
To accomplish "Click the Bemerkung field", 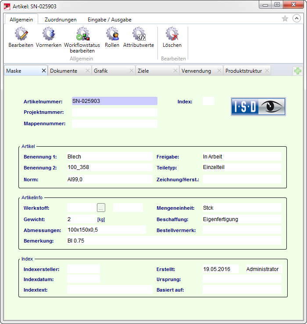I will point(173,241).
